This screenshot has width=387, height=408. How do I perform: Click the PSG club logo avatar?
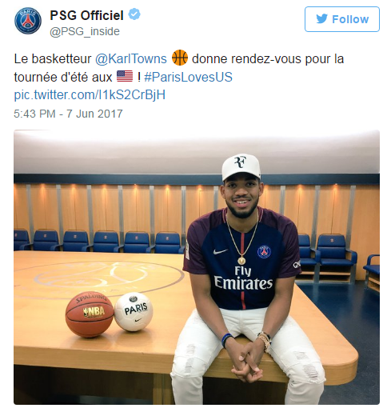(28, 21)
